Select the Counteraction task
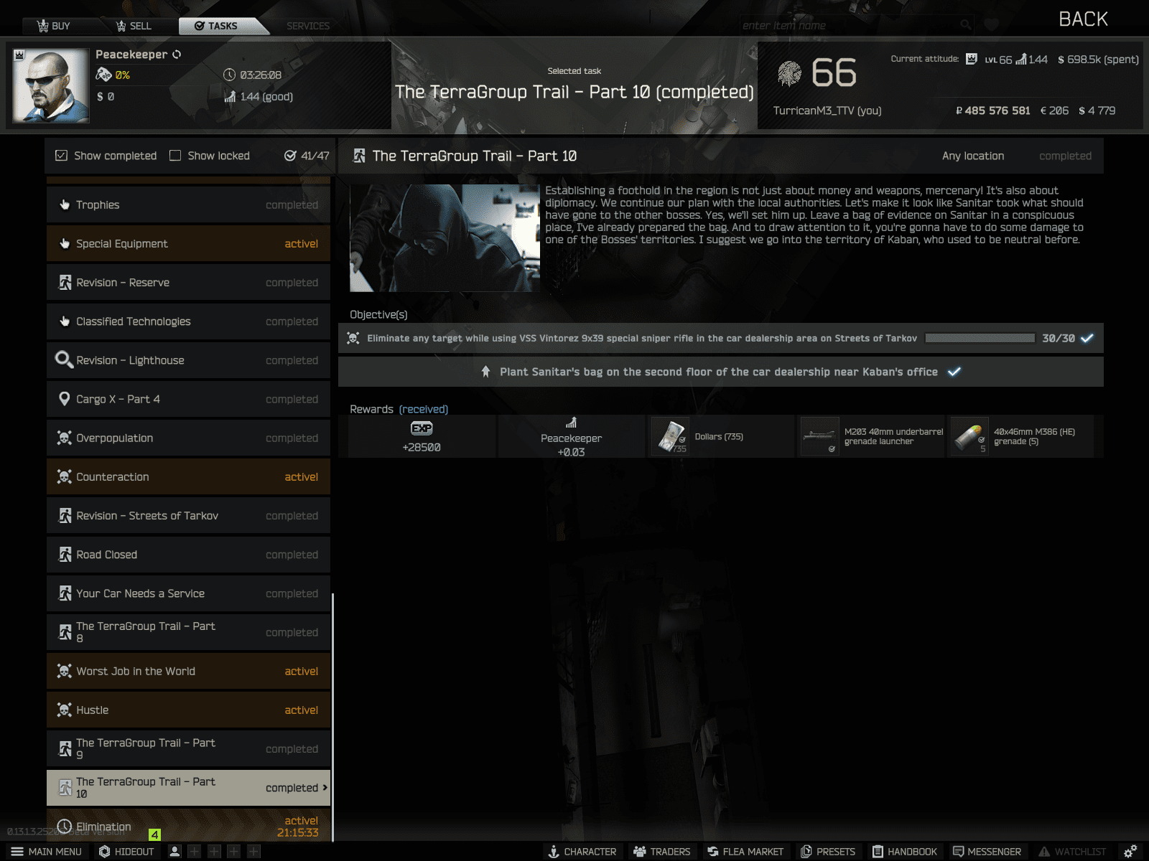The height and width of the screenshot is (861, 1149). click(188, 476)
